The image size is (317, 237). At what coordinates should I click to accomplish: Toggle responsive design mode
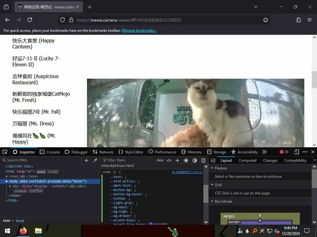[x=296, y=152]
